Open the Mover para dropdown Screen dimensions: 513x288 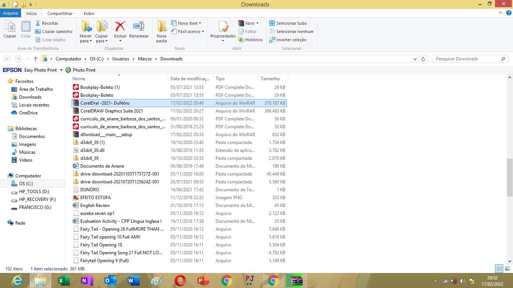pos(86,41)
